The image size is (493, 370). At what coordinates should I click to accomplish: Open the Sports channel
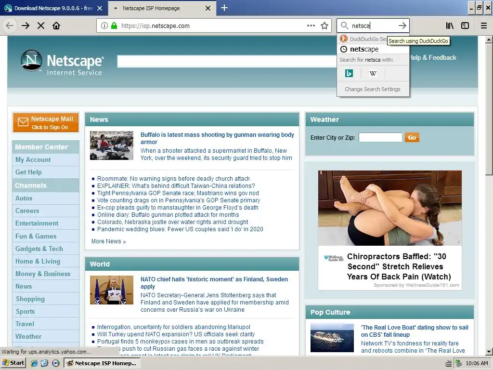[x=25, y=312]
